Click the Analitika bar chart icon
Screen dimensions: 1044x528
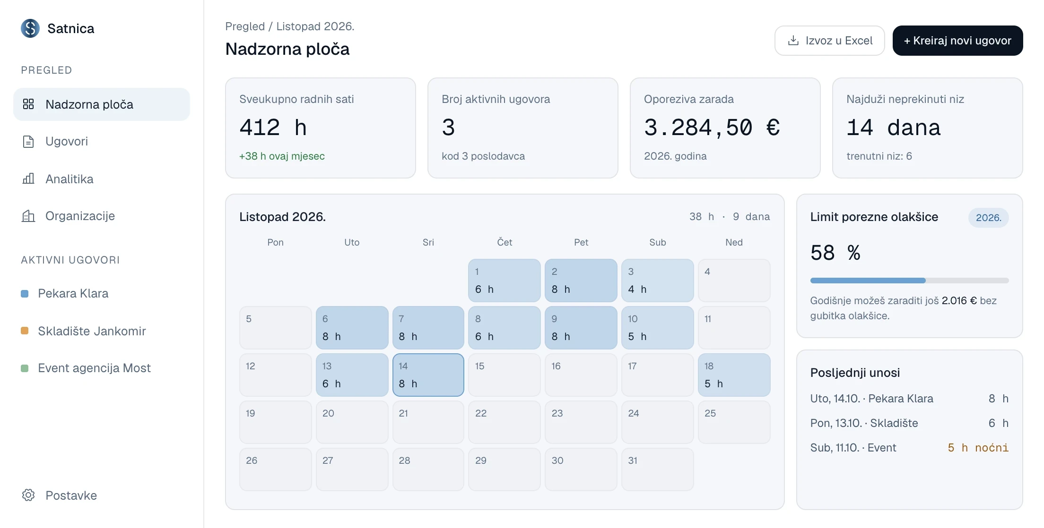tap(28, 179)
